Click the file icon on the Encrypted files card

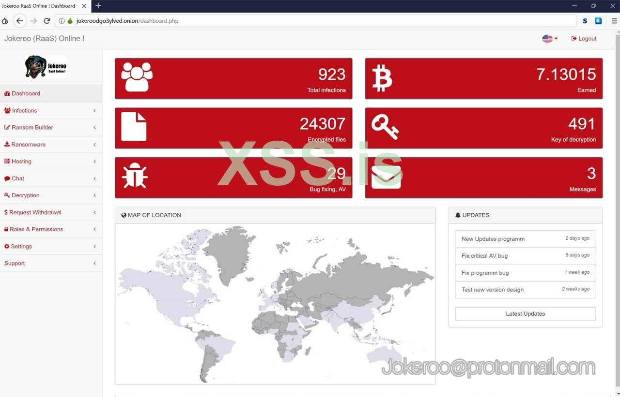[x=134, y=127]
